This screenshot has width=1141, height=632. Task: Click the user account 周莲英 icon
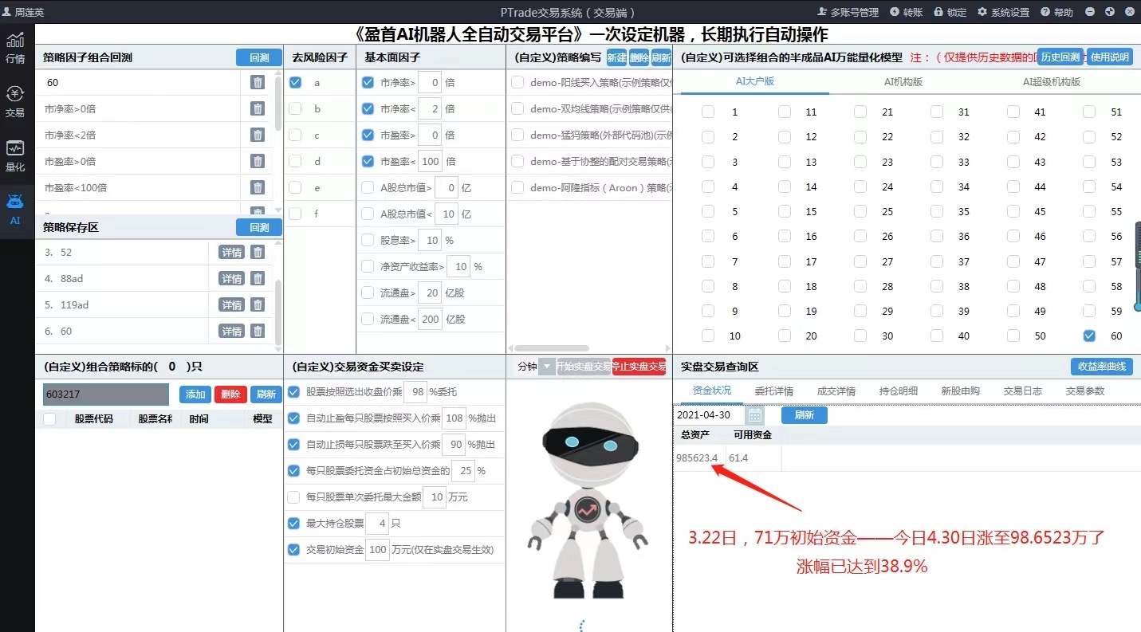7,12
